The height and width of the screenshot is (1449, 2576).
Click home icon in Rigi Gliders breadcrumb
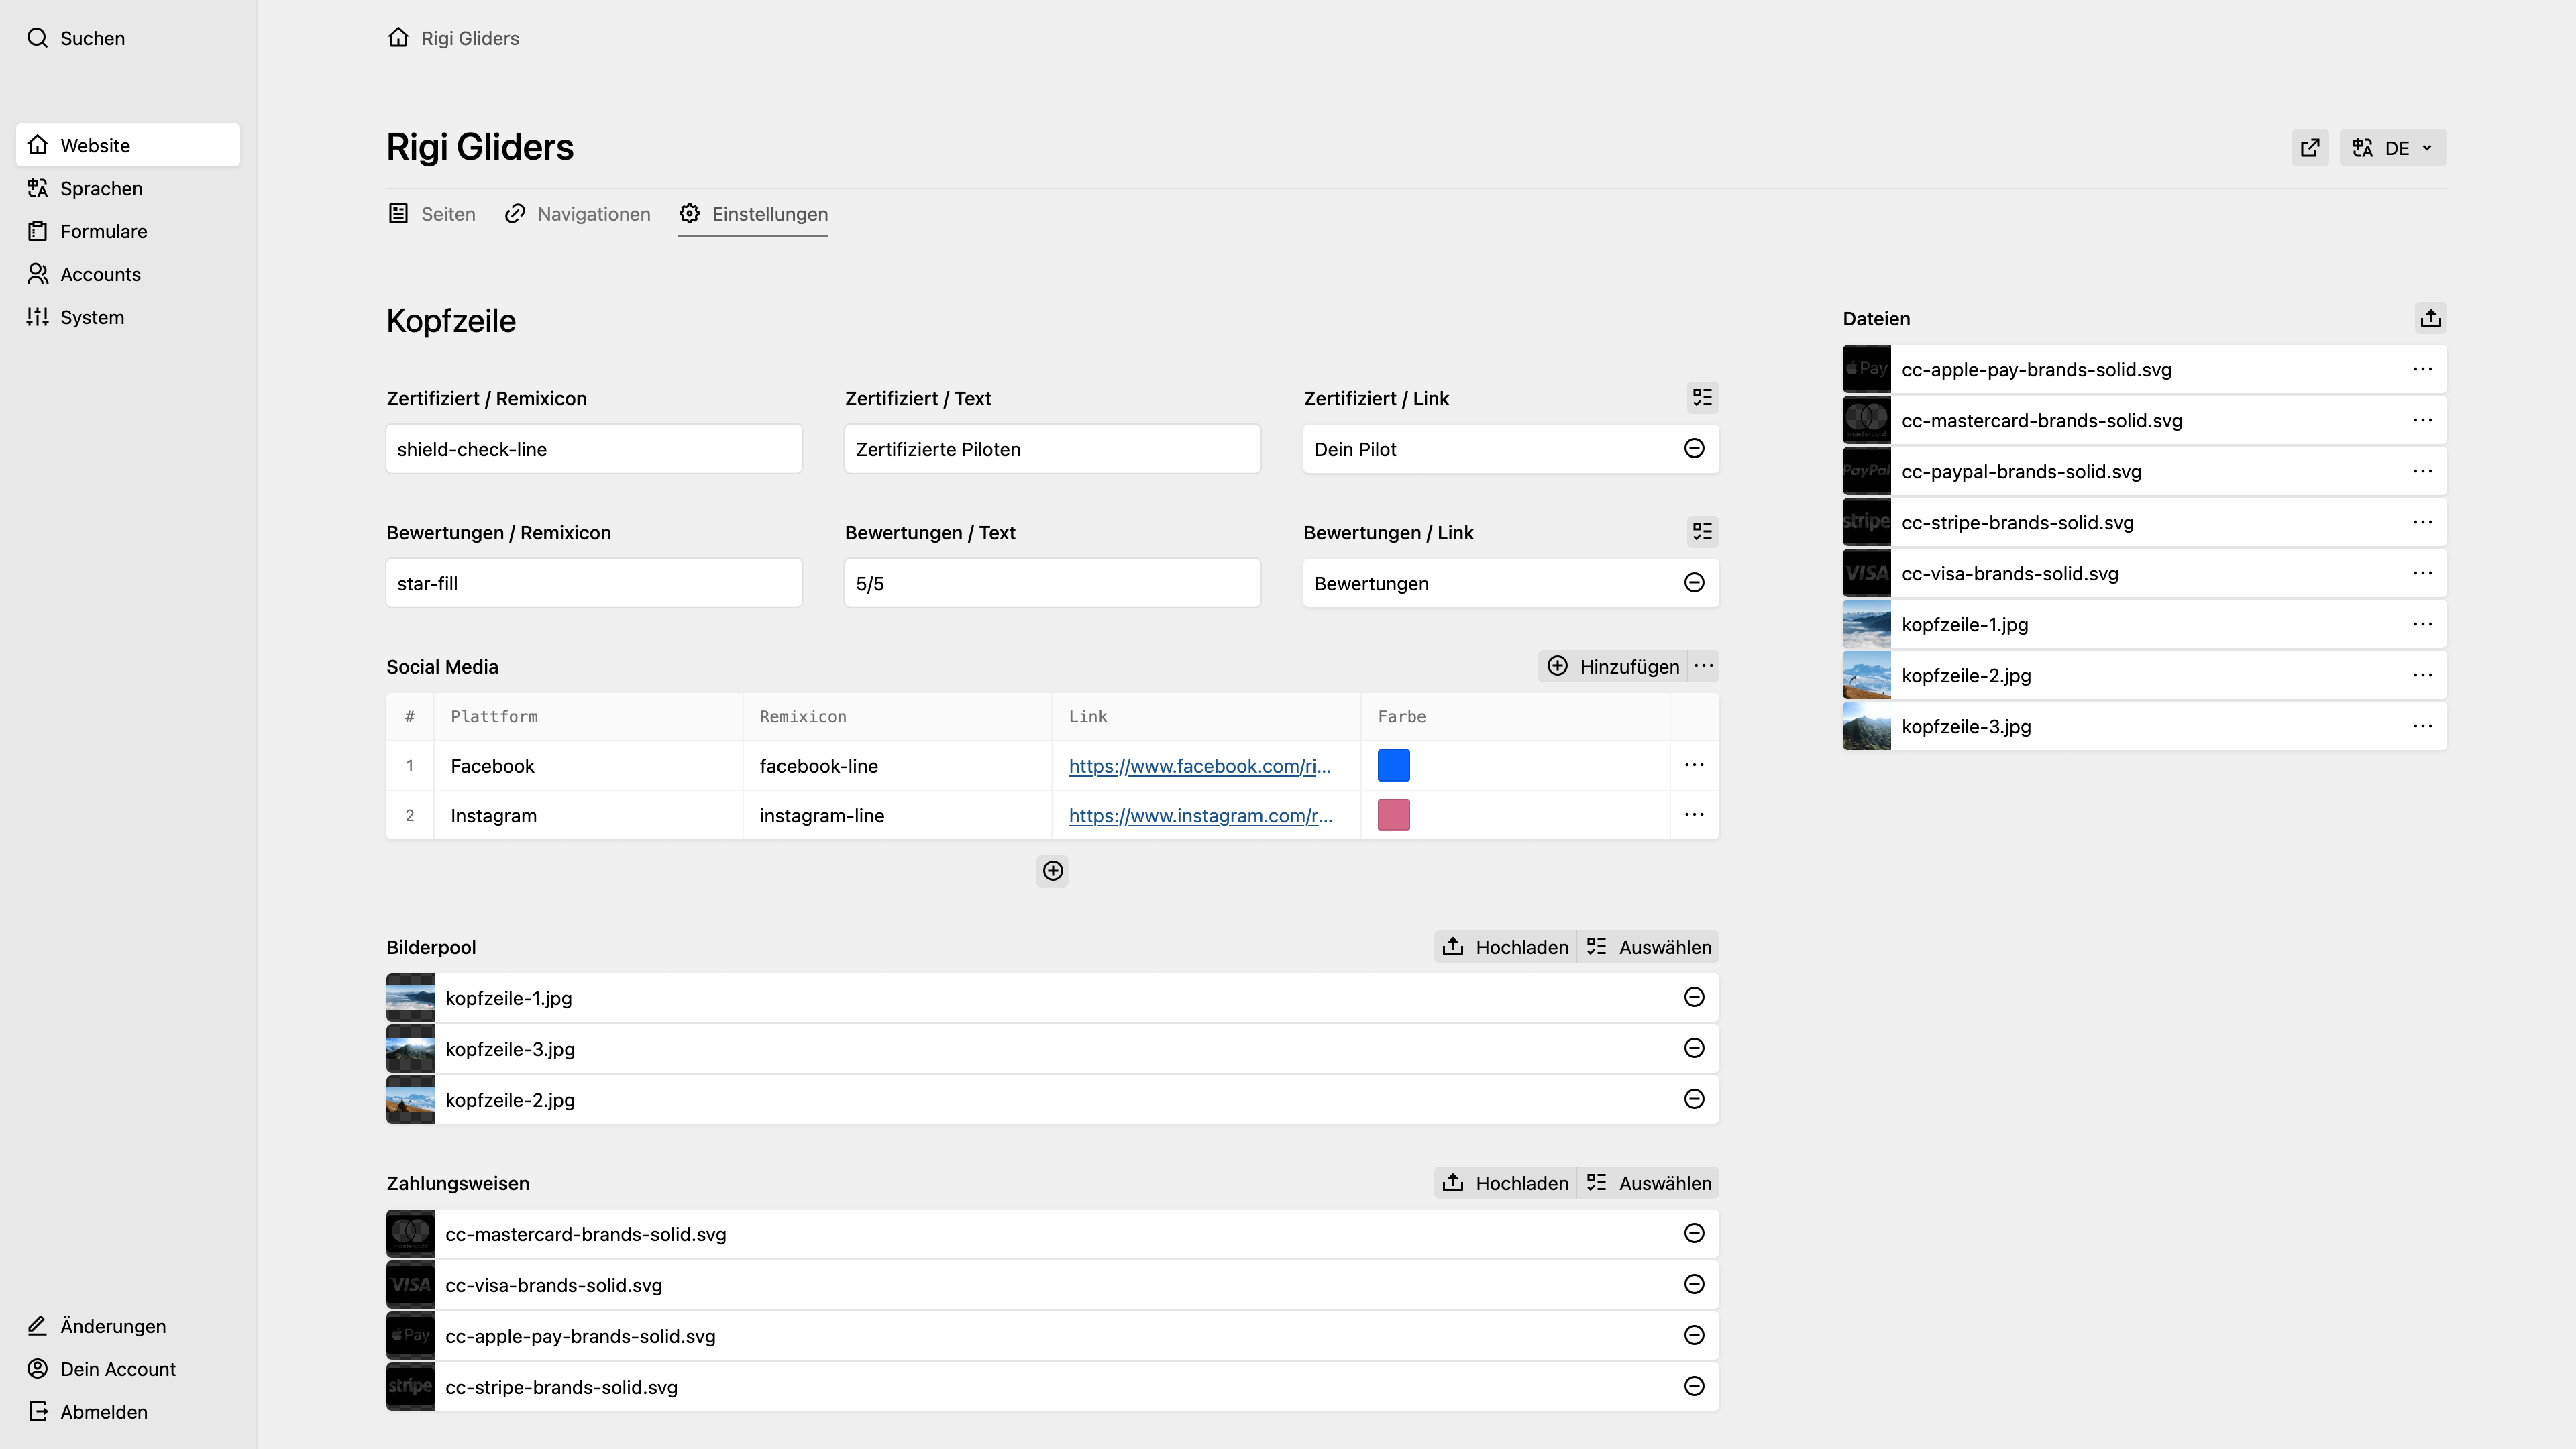coord(398,38)
